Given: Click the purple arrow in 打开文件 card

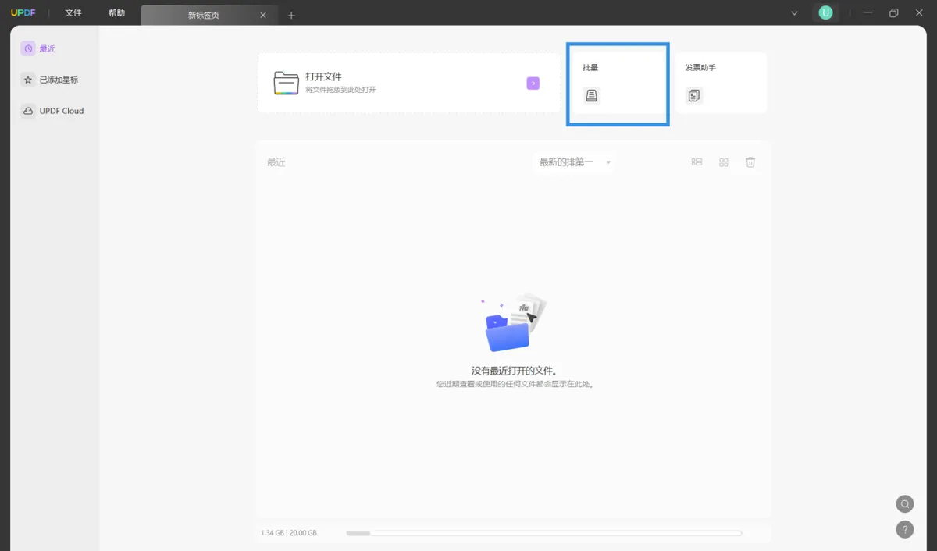Looking at the screenshot, I should [533, 83].
